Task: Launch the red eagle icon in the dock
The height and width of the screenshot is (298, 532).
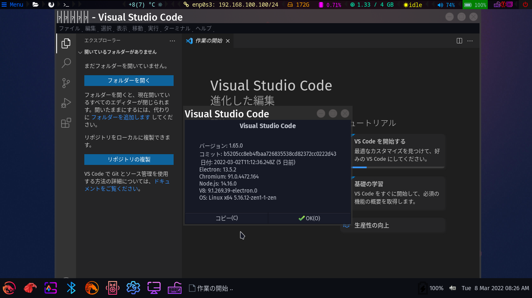Action: pyautogui.click(x=30, y=288)
